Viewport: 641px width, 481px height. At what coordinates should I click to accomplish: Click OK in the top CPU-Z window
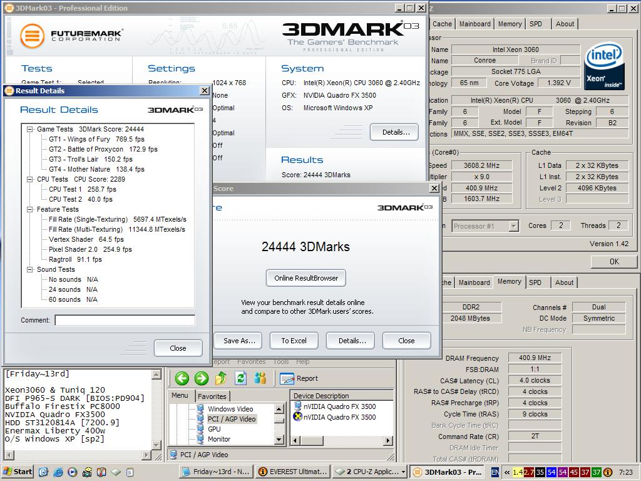tap(614, 261)
